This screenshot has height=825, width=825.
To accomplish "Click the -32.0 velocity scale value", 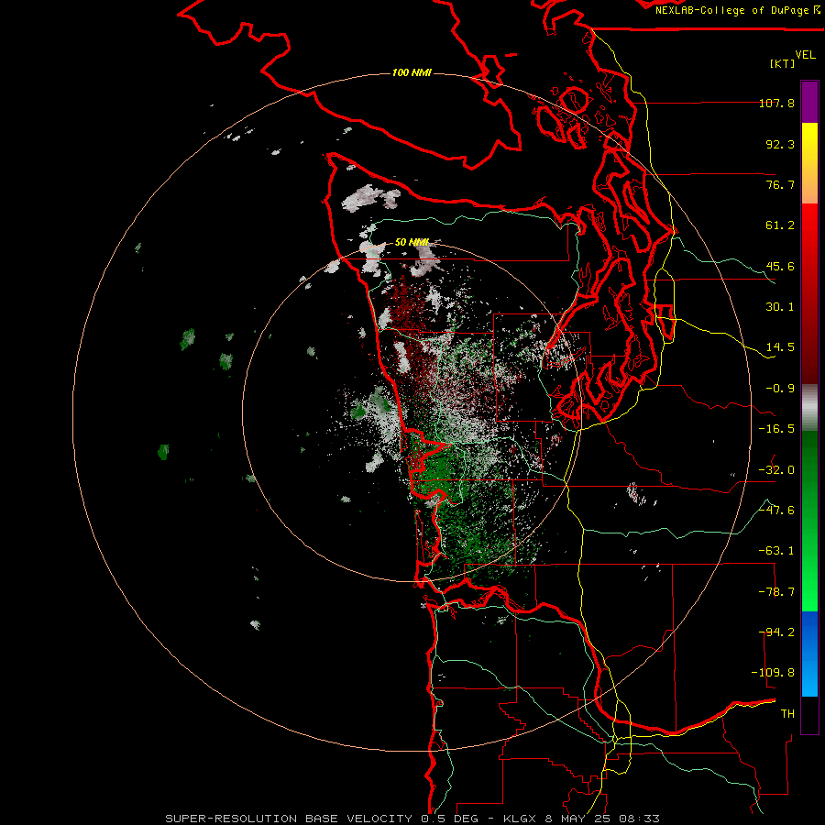I will (x=776, y=470).
